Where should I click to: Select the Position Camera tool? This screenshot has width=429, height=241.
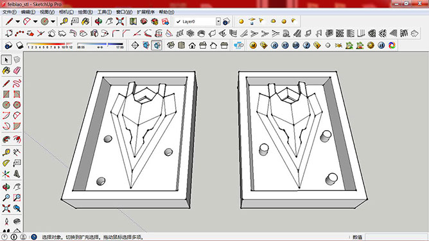6,221
